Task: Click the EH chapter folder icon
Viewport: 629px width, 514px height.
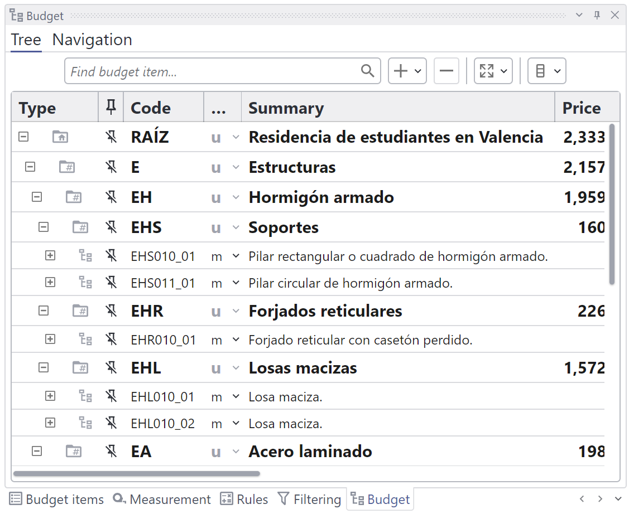Action: [74, 197]
